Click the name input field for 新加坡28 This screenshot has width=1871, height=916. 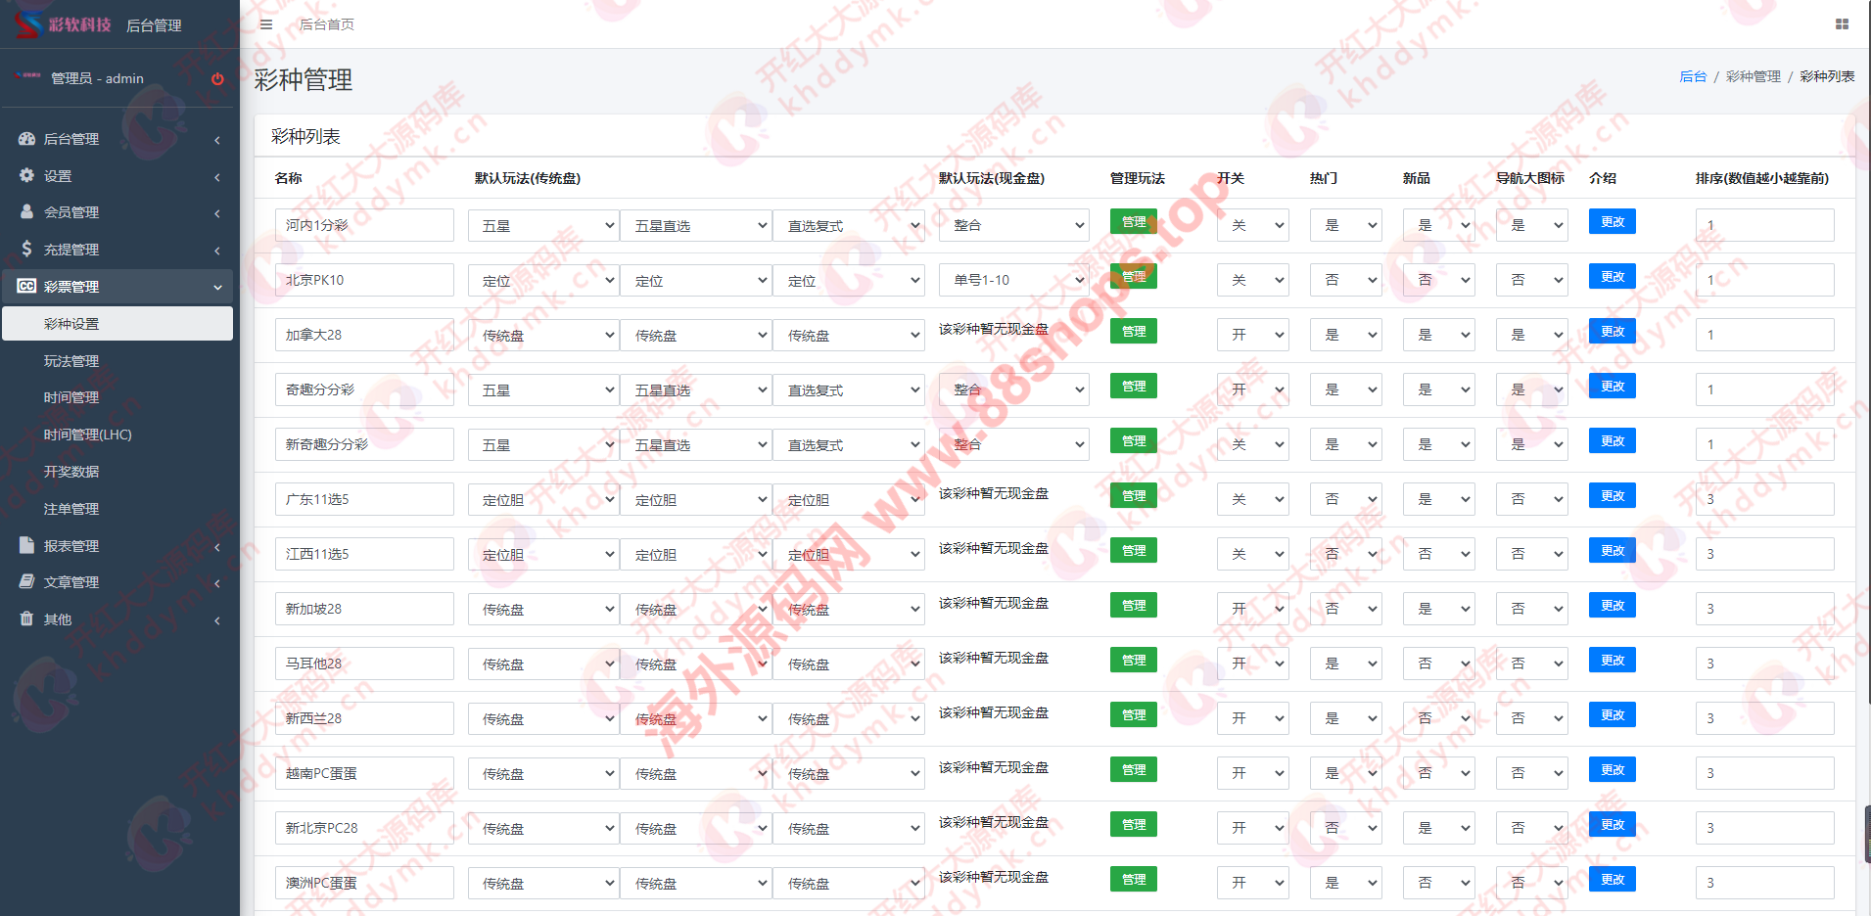363,609
